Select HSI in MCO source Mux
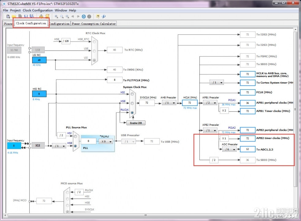This screenshot has width=301, height=221. (x=67, y=199)
